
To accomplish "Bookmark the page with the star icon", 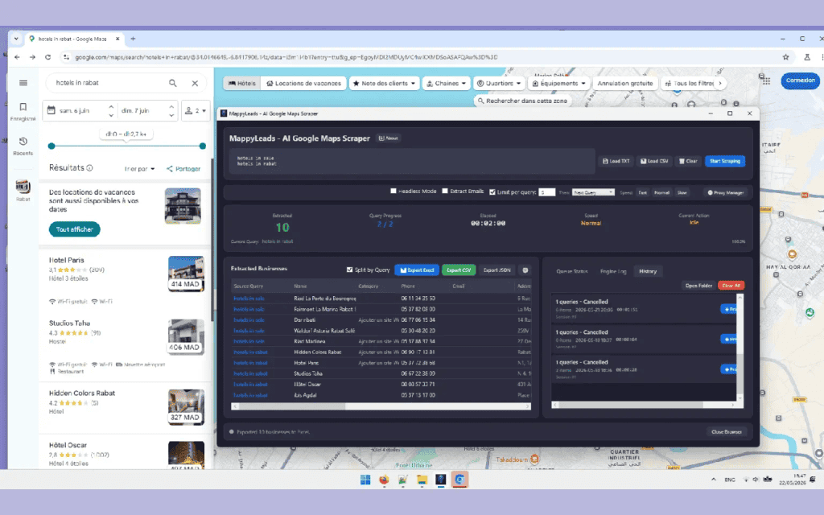I will pyautogui.click(x=785, y=57).
